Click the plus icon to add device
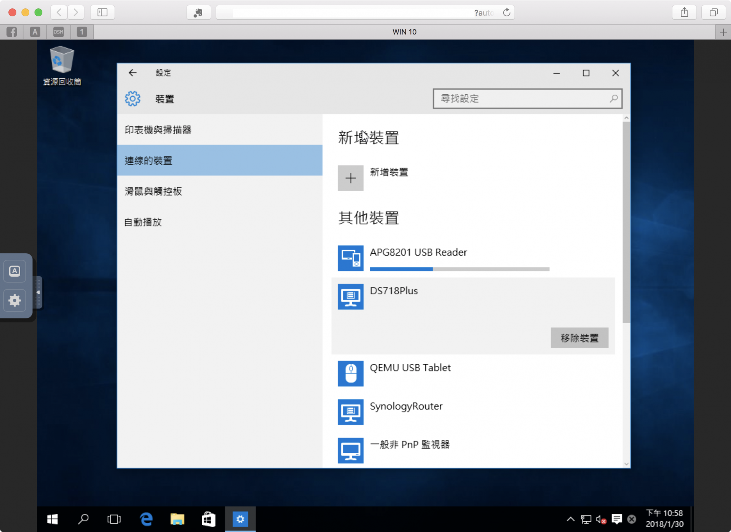731x532 pixels. click(x=350, y=178)
